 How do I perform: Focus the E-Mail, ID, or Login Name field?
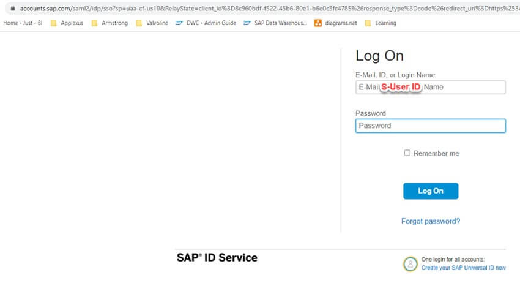click(x=431, y=88)
